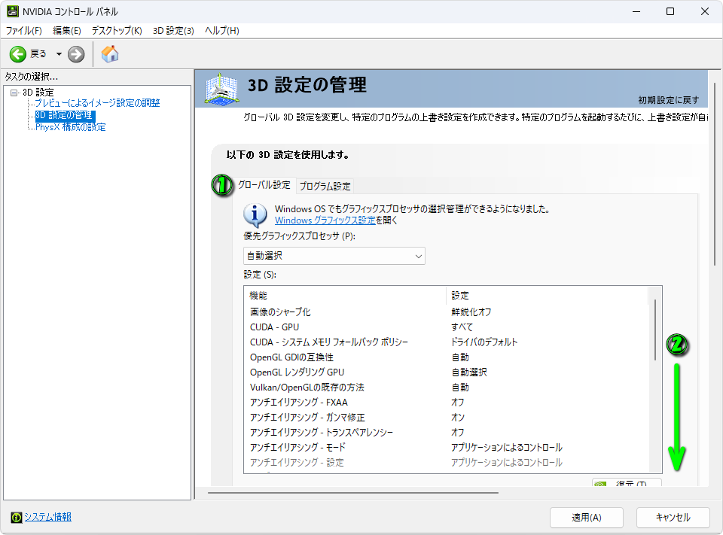723x535 pixels.
Task: Click the horizontal scrollbar at panel bottom
Action: pos(352,493)
